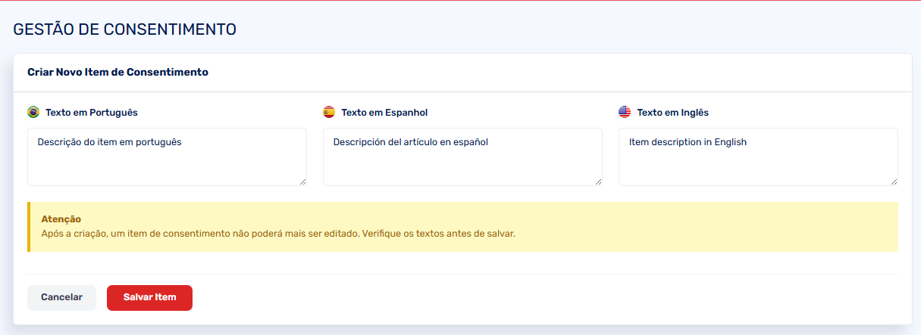Click the 'Criar Novo Item de Consentimento' header
This screenshot has width=921, height=335.
point(117,73)
